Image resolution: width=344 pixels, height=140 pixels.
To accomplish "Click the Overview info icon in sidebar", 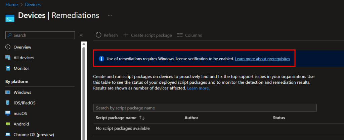I will (8, 47).
